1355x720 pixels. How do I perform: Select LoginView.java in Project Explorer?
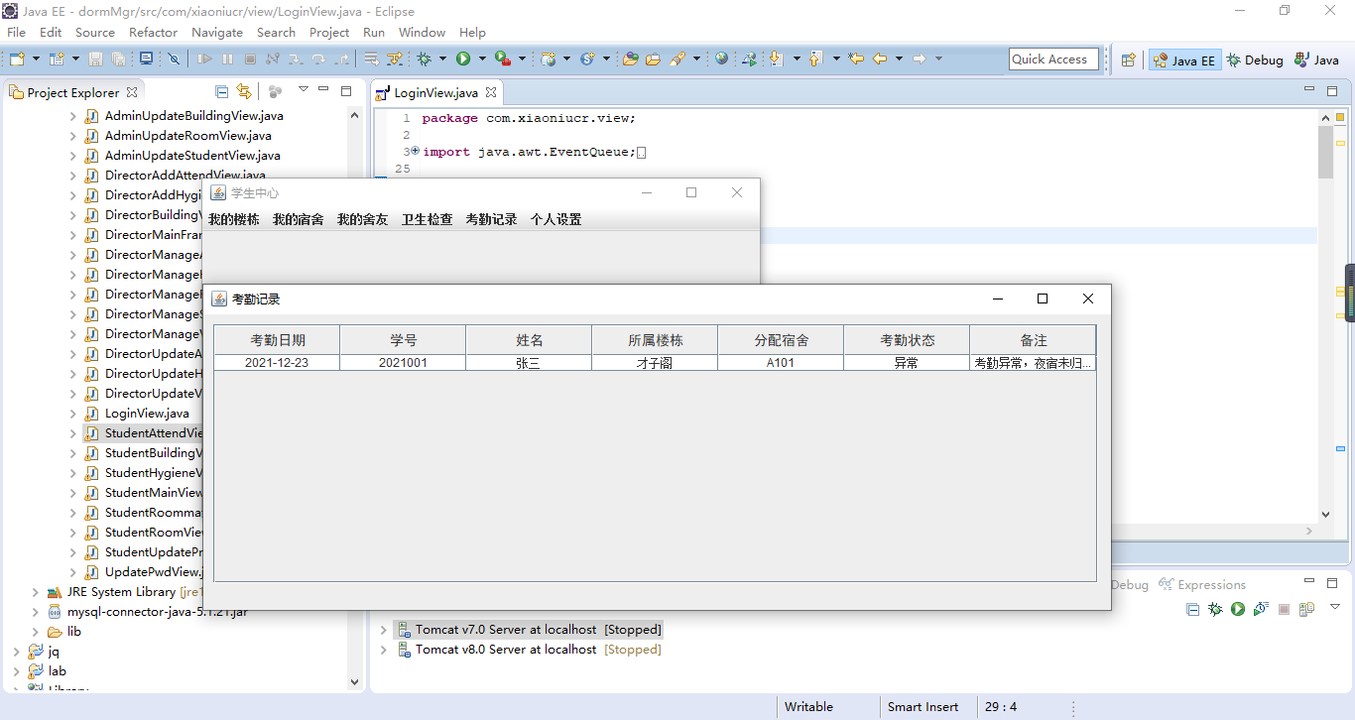point(147,414)
